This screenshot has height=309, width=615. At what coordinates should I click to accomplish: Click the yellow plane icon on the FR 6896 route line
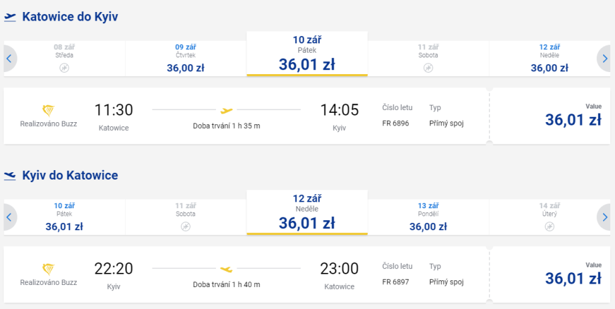[227, 110]
